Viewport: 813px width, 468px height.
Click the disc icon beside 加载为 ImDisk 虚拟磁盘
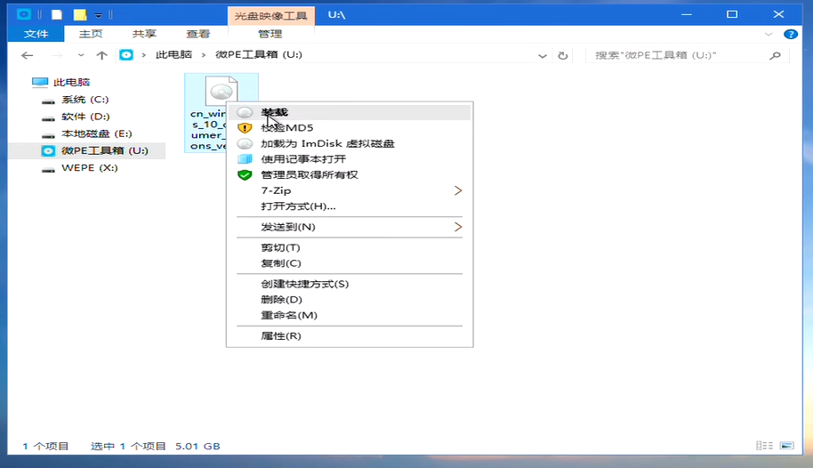click(245, 144)
